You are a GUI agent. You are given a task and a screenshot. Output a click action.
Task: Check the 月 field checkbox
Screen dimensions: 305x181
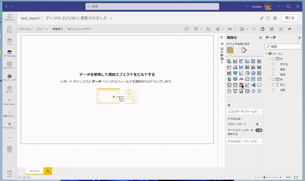[x=273, y=59]
